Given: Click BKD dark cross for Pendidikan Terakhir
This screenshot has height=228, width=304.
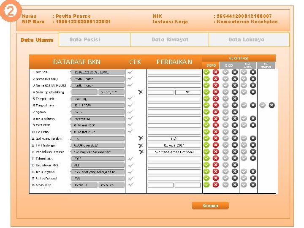Looking at the screenshot, I should 235,152.
